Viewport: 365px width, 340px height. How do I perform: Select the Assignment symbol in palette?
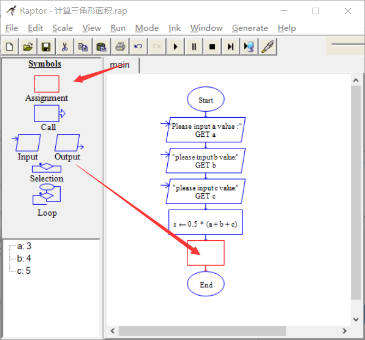click(46, 84)
